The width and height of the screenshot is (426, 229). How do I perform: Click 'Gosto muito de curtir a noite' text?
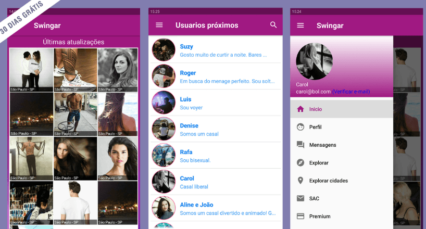click(x=223, y=55)
